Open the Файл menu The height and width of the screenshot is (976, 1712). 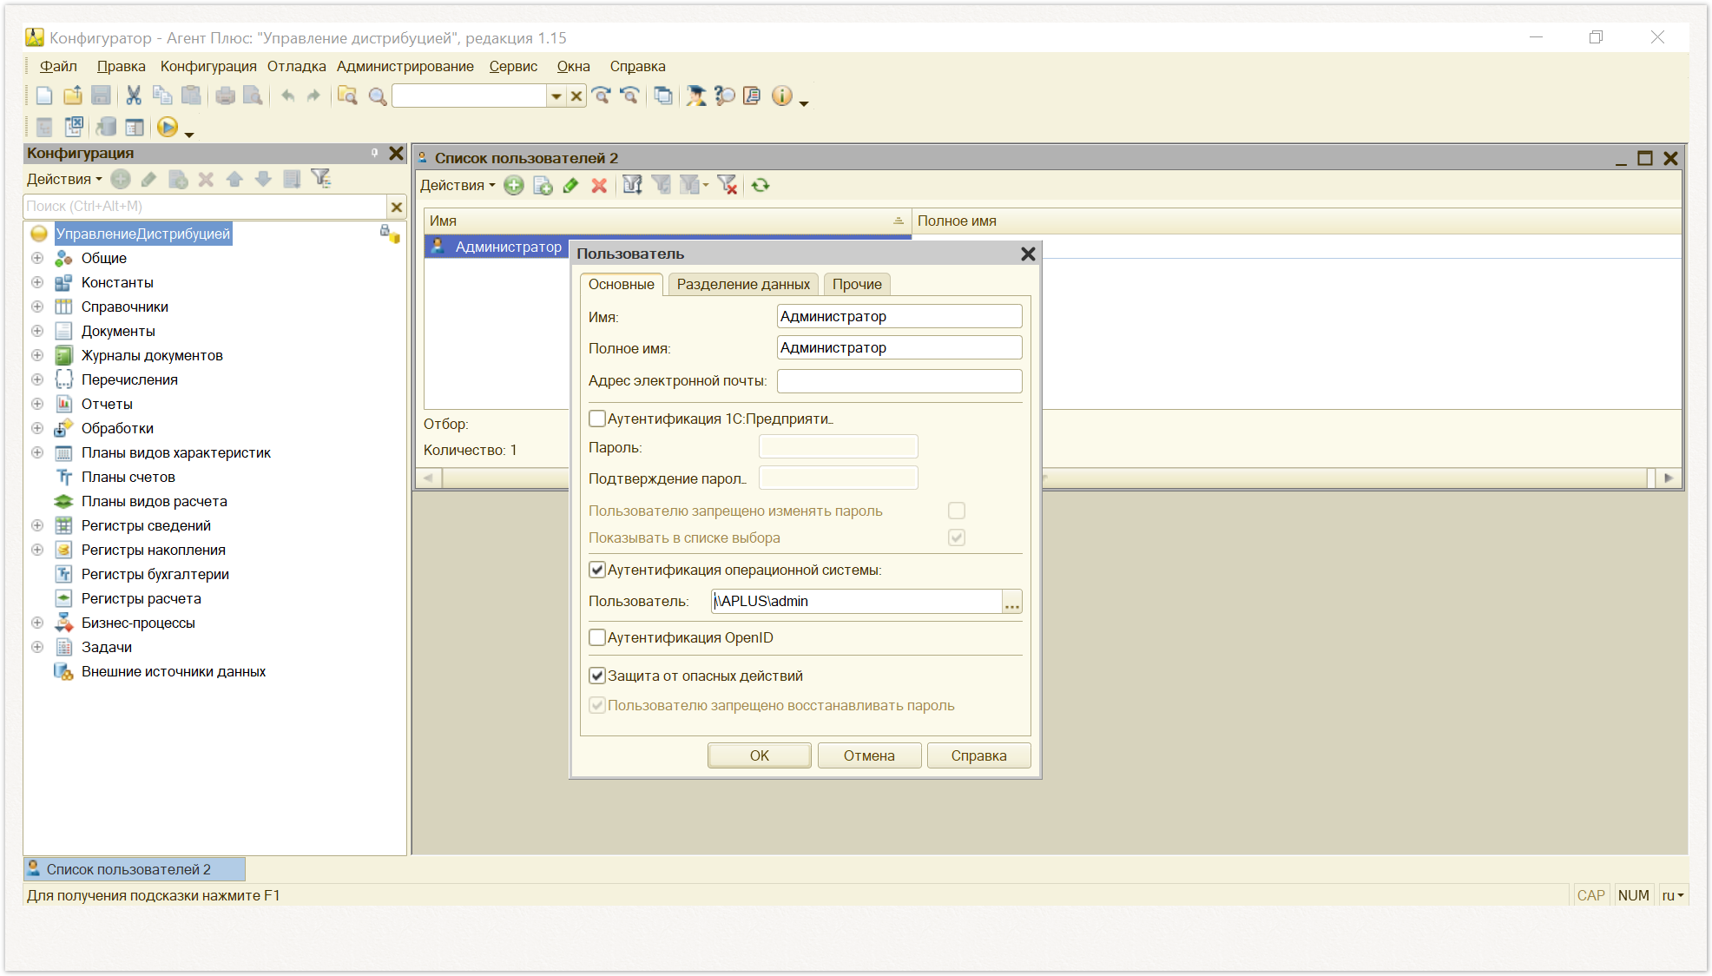point(58,67)
